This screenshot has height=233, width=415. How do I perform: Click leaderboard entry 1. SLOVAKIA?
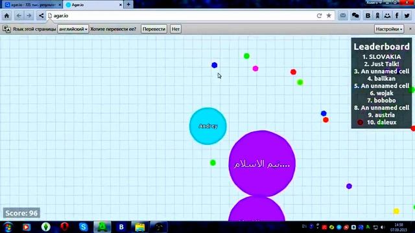(381, 57)
